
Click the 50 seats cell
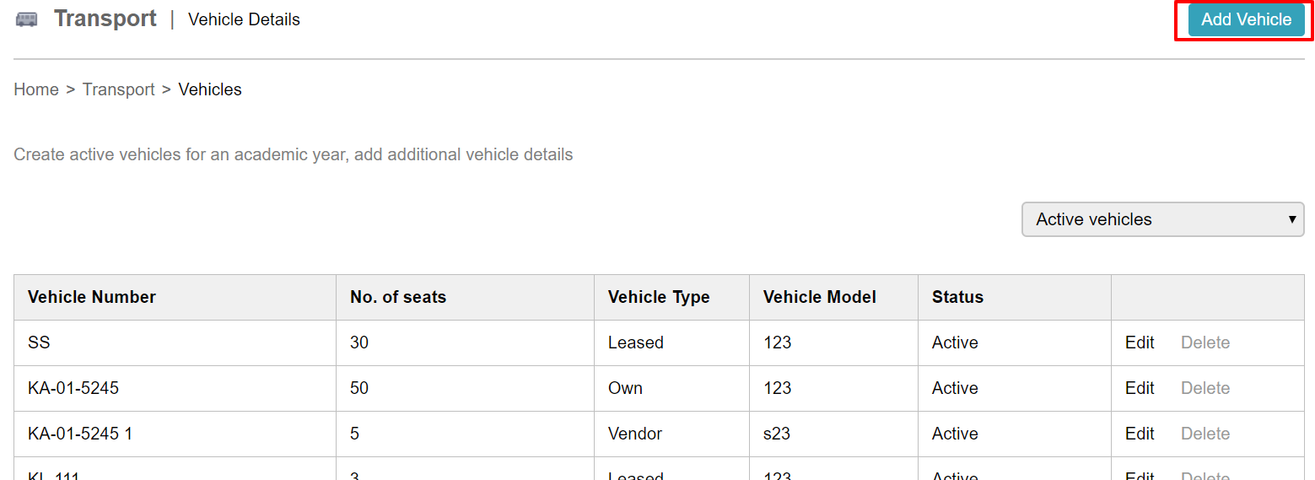click(466, 388)
